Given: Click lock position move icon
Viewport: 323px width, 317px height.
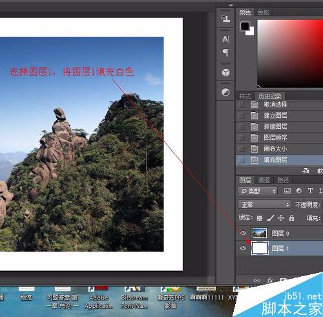Looking at the screenshot, I should click(x=280, y=218).
